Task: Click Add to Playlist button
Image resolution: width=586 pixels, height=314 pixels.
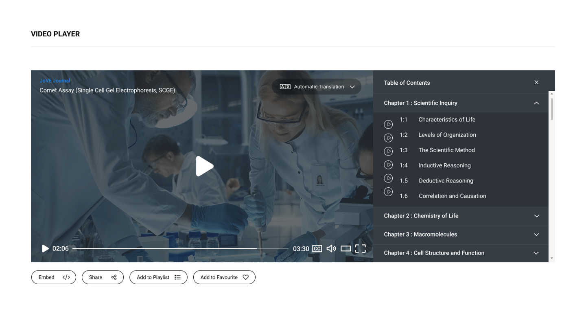Action: [x=158, y=277]
